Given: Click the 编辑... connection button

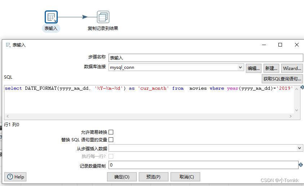Looking at the screenshot, I should pyautogui.click(x=254, y=68).
